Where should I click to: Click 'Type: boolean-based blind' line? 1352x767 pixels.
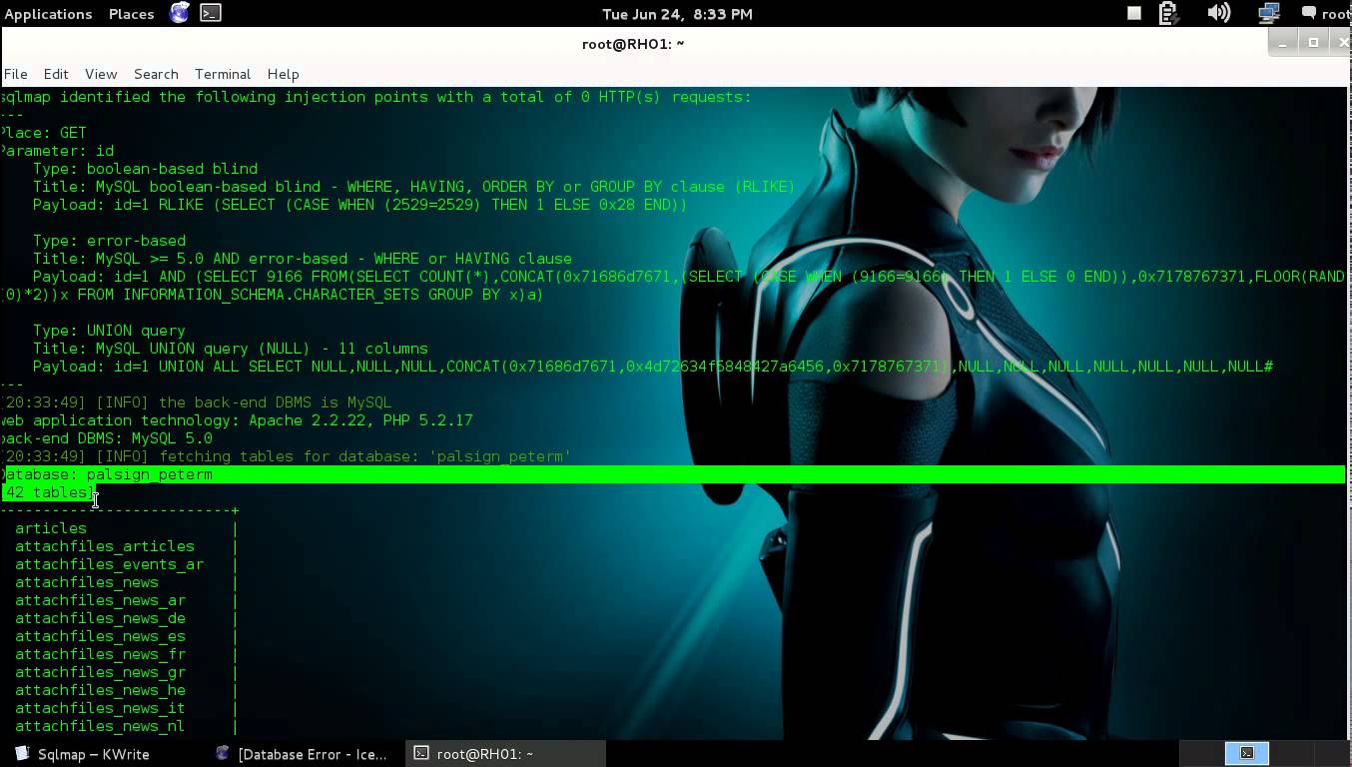pos(145,169)
